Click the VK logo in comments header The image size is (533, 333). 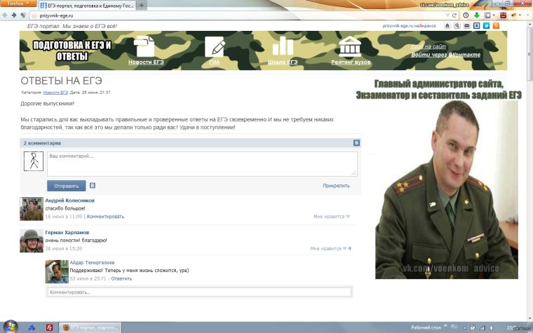pos(356,142)
